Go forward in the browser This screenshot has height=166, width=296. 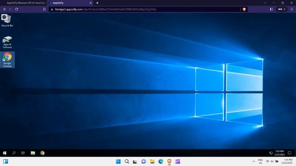coord(10,9)
